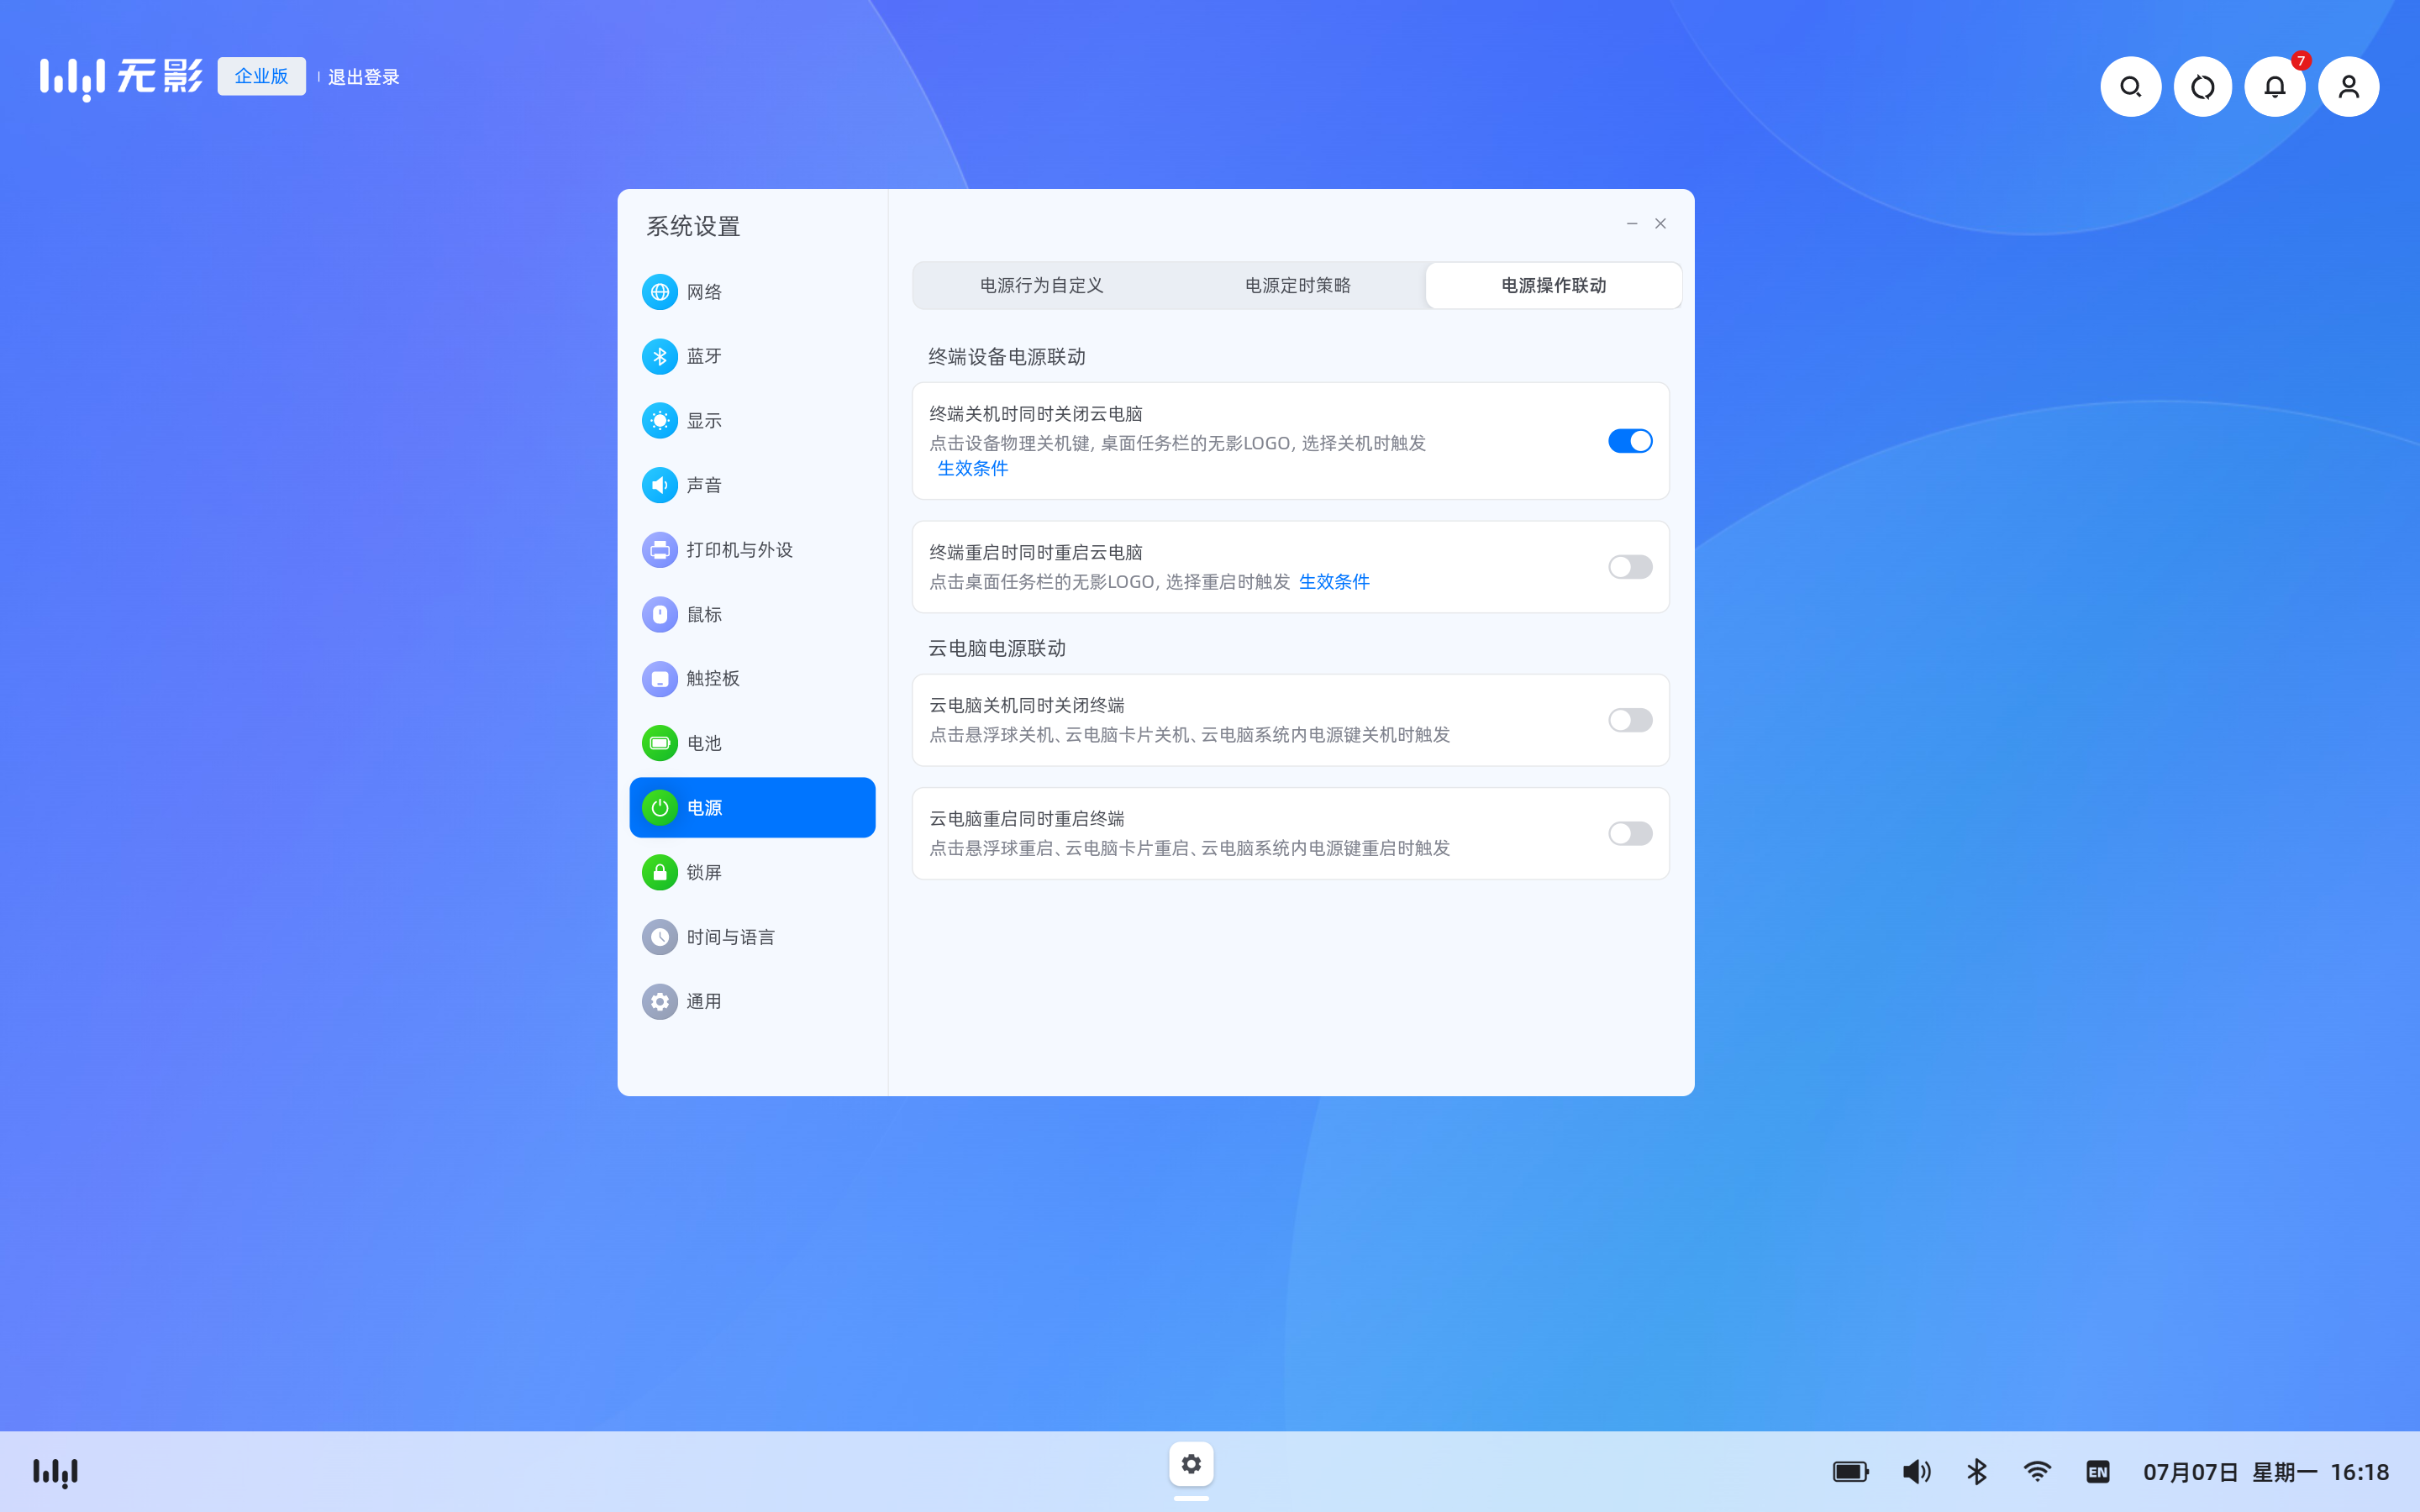The height and width of the screenshot is (1512, 2420).
Task: Open the 打印机与外设 printer settings
Action: point(738,550)
